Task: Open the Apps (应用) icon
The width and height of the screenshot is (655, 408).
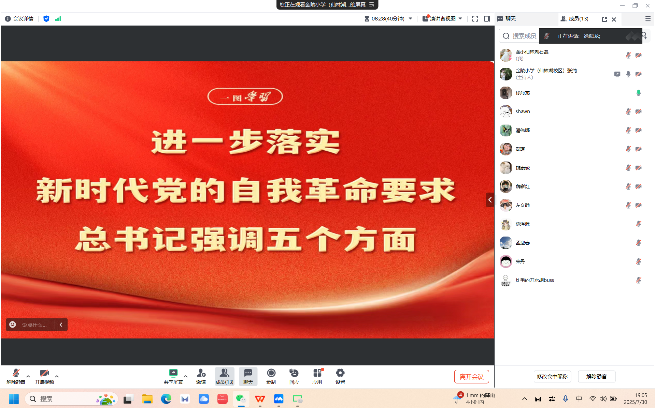Action: coord(317,373)
